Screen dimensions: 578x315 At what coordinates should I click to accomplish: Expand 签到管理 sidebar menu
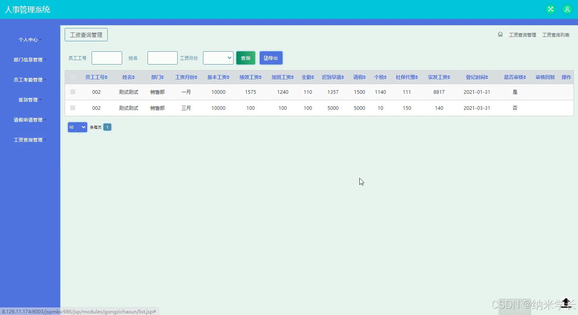pyautogui.click(x=30, y=100)
